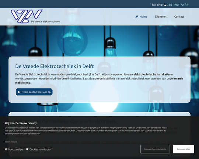Click the plug icon next to Home
Image resolution: width=199 pixels, height=159 pixels.
[x=137, y=17]
